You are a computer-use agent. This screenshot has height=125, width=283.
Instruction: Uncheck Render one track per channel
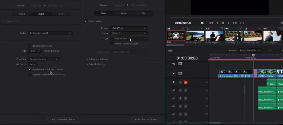coord(29,69)
